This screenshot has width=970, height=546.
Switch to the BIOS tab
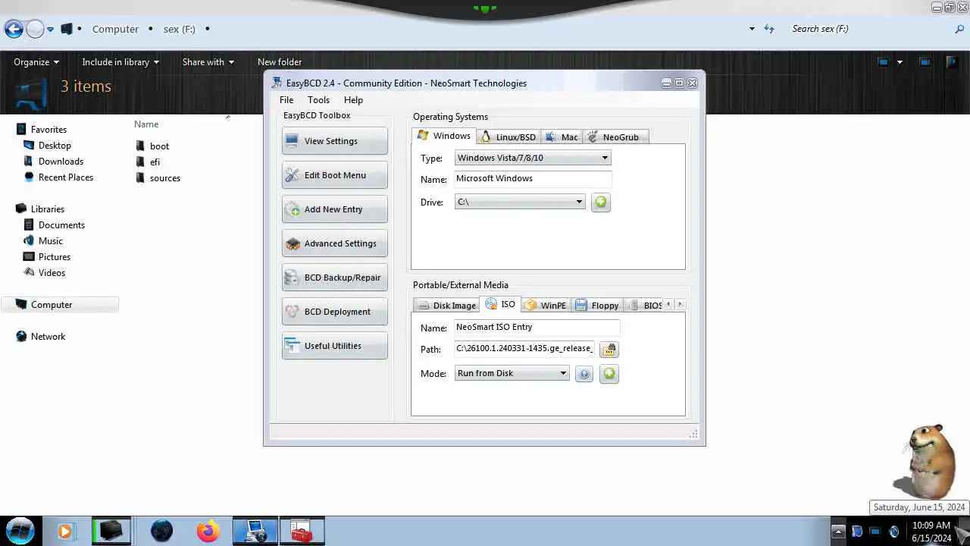pos(644,306)
